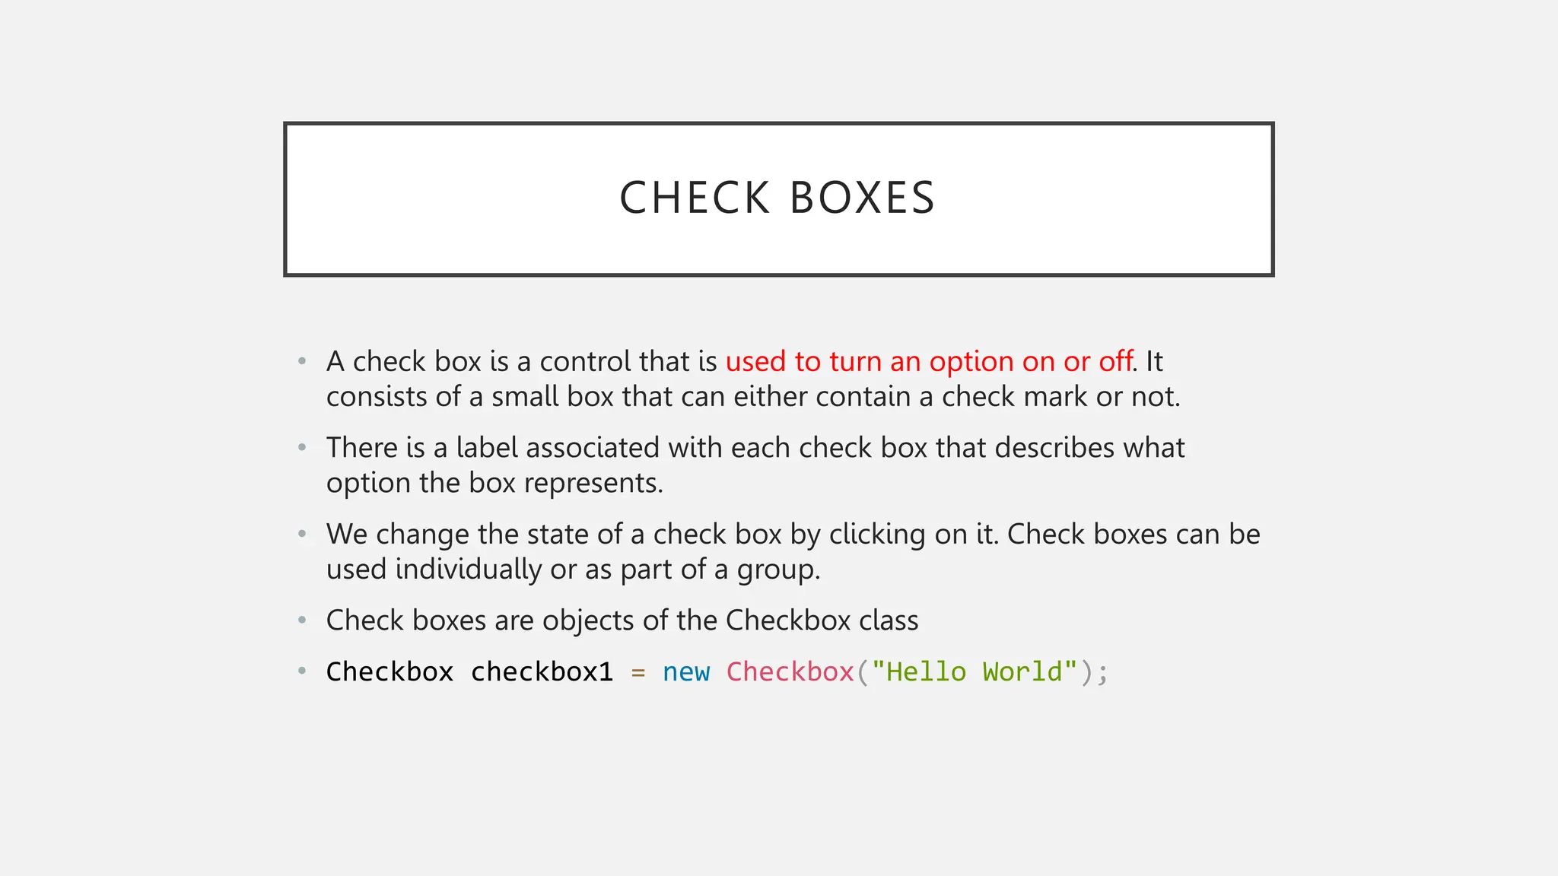This screenshot has width=1558, height=876.
Task: Click the bullet before 'Check boxes are objects'
Action: [302, 620]
